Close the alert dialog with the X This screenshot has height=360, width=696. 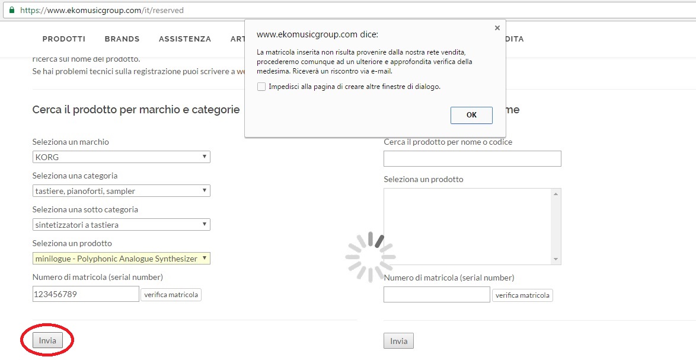(497, 27)
